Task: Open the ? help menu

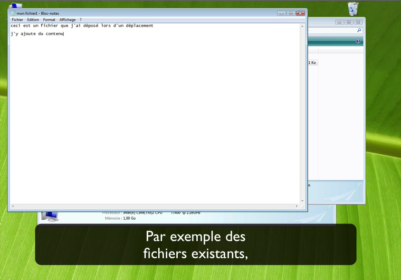Action: tap(81, 19)
